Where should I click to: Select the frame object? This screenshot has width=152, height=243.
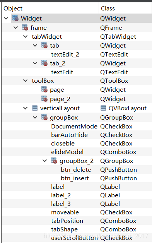(x=39, y=28)
